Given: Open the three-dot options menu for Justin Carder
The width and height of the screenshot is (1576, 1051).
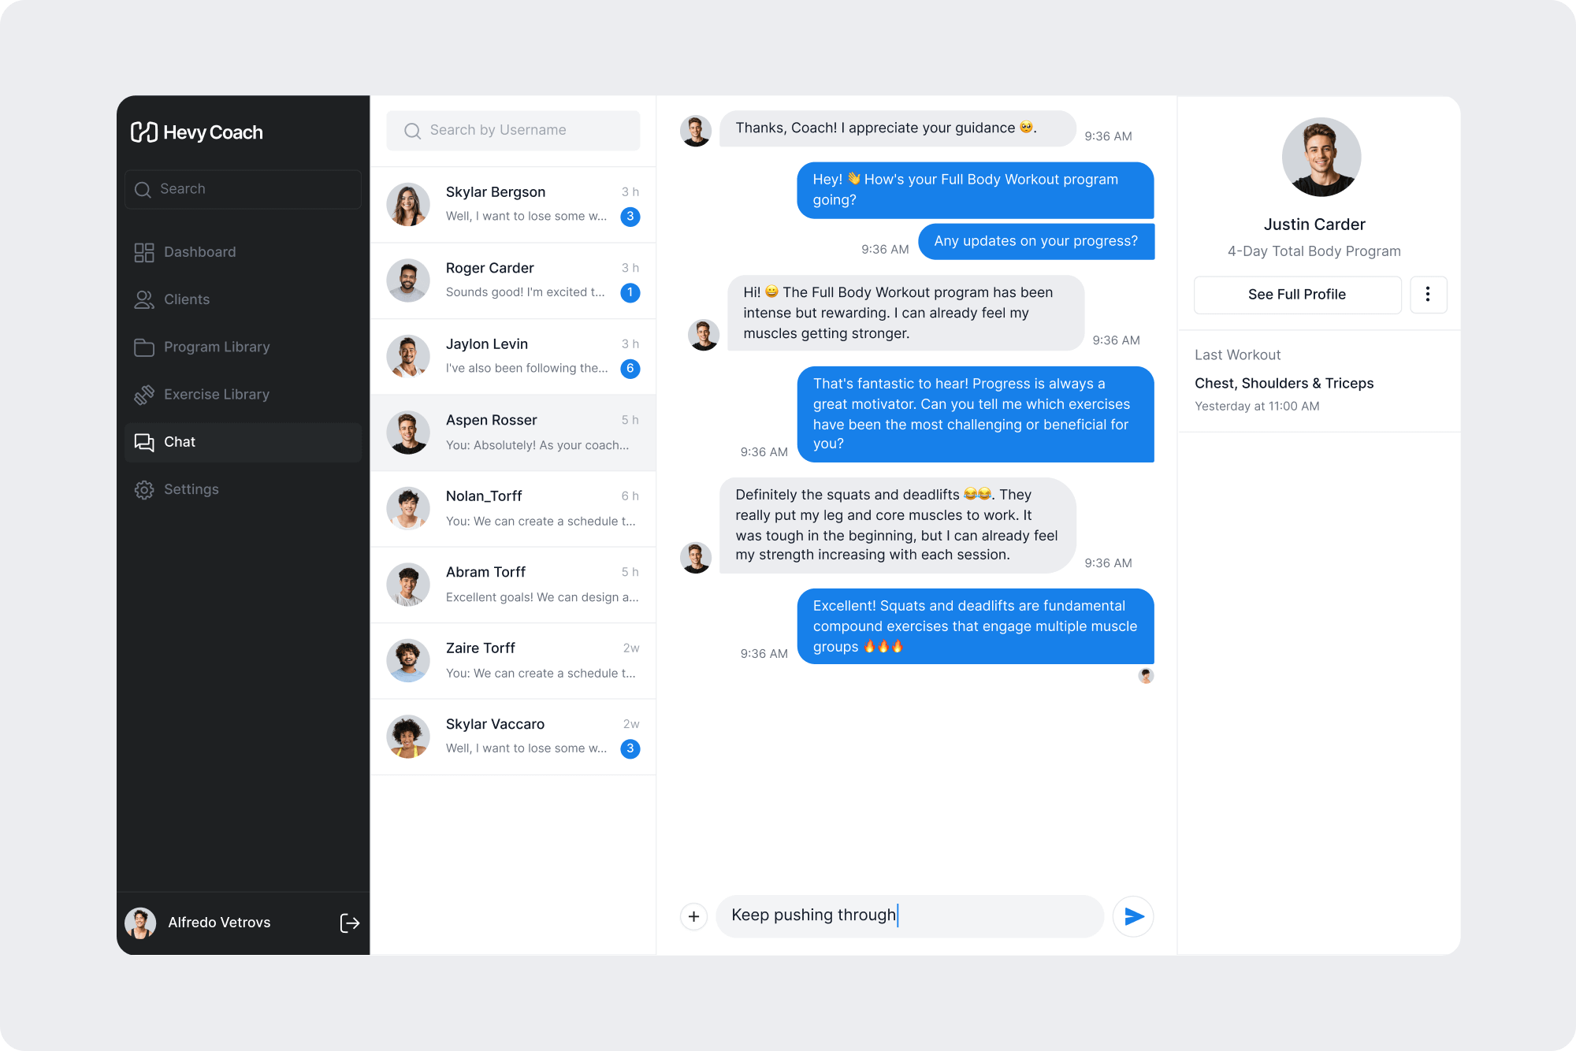Looking at the screenshot, I should 1428,295.
